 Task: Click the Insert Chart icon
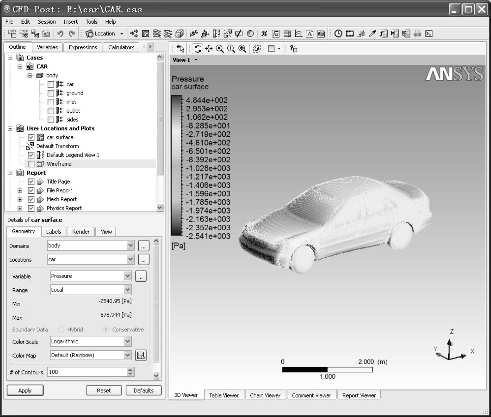coord(298,34)
